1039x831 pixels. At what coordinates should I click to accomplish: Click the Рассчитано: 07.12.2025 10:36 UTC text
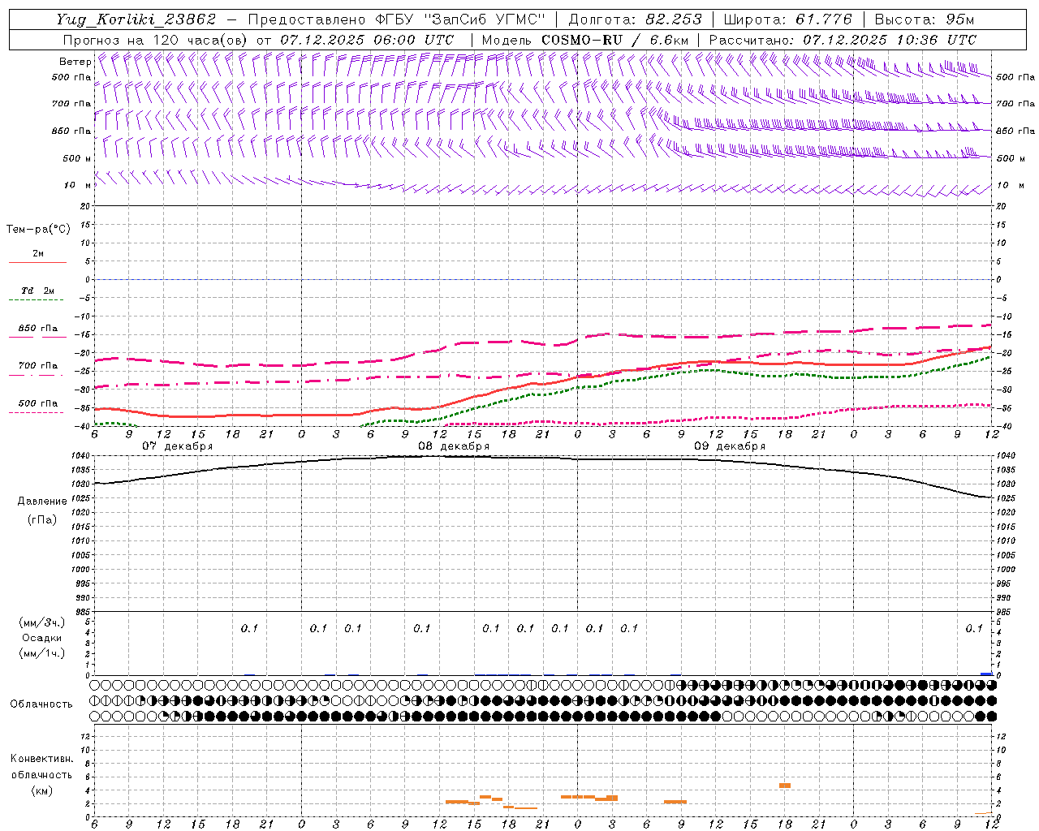click(843, 40)
